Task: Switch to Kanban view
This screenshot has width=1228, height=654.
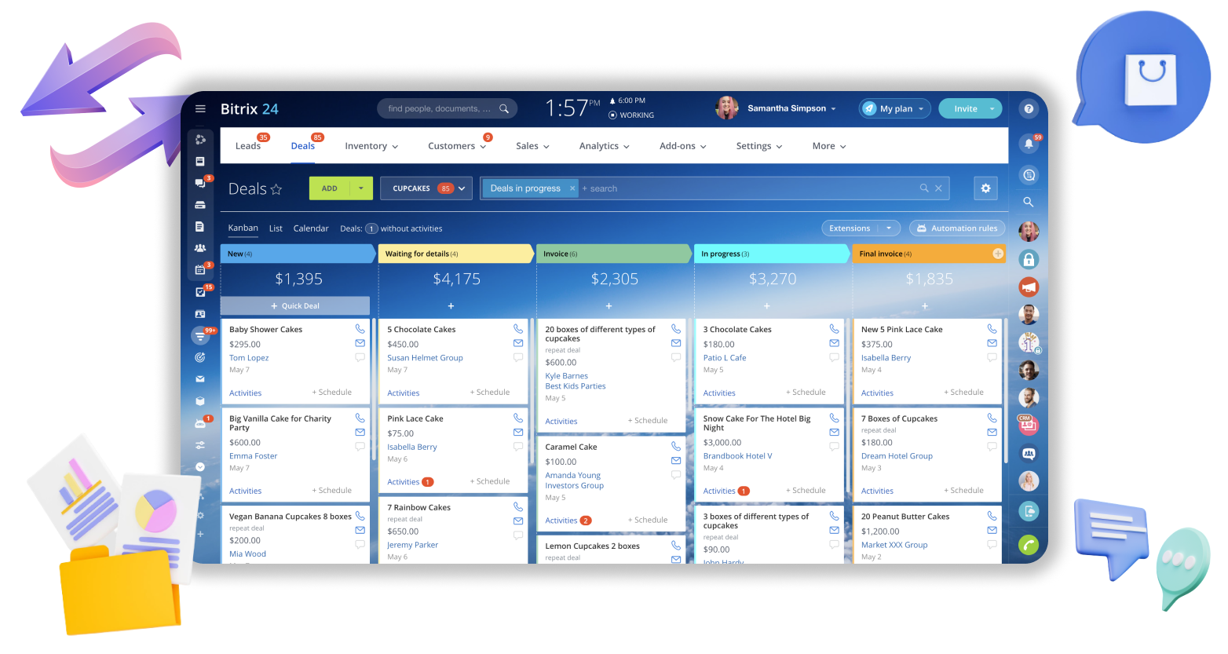Action: tap(243, 228)
